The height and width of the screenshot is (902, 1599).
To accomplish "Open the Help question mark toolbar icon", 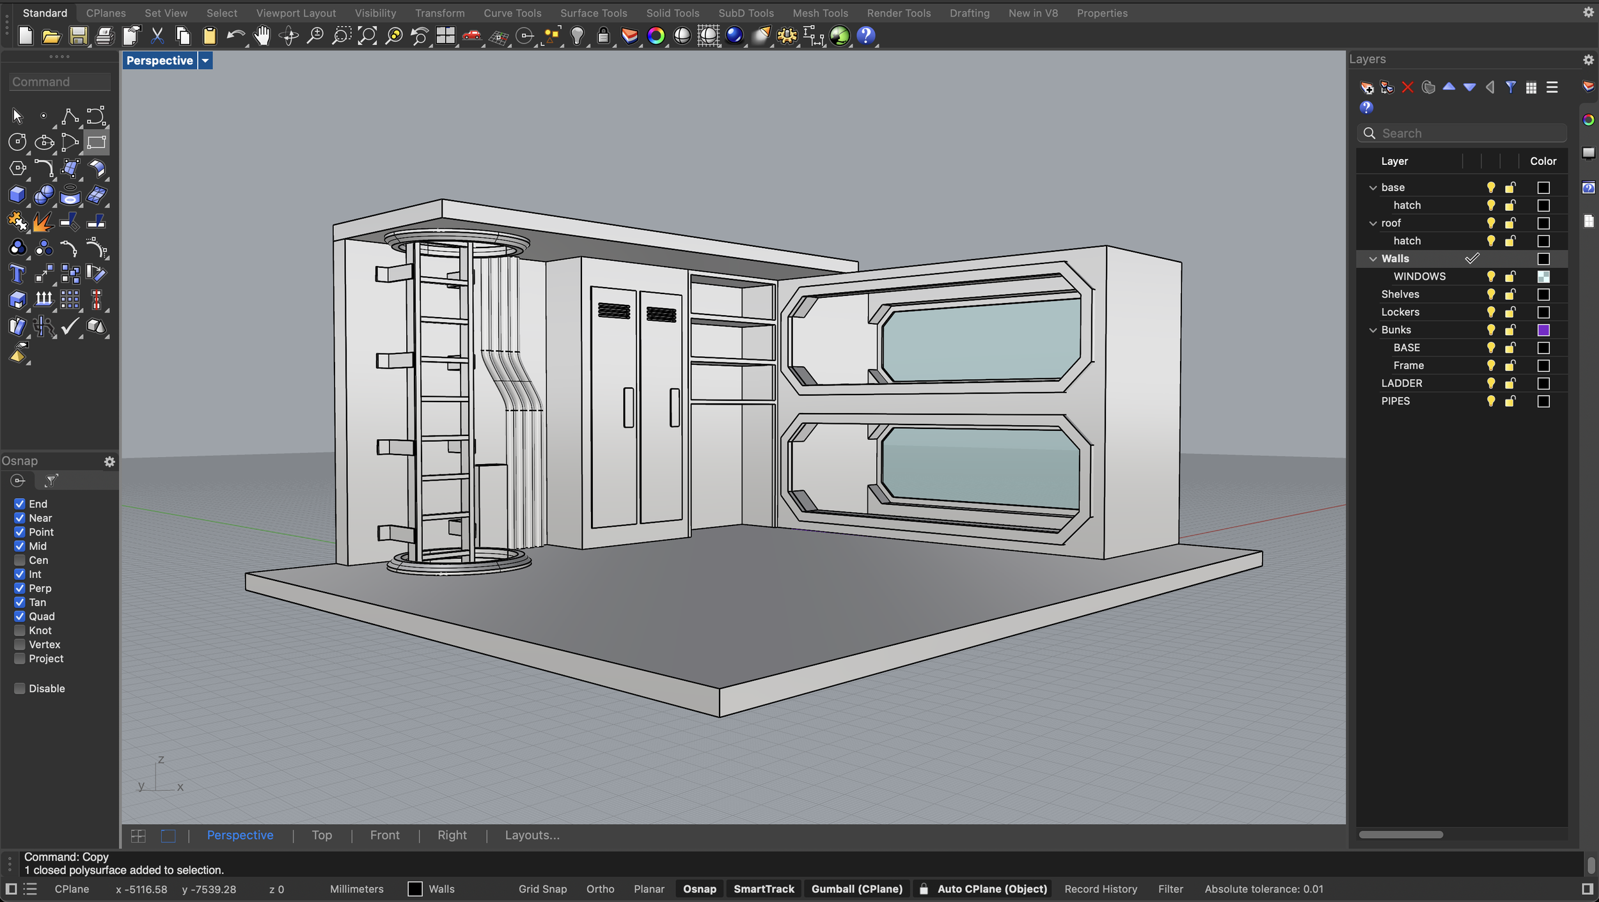I will tap(866, 36).
